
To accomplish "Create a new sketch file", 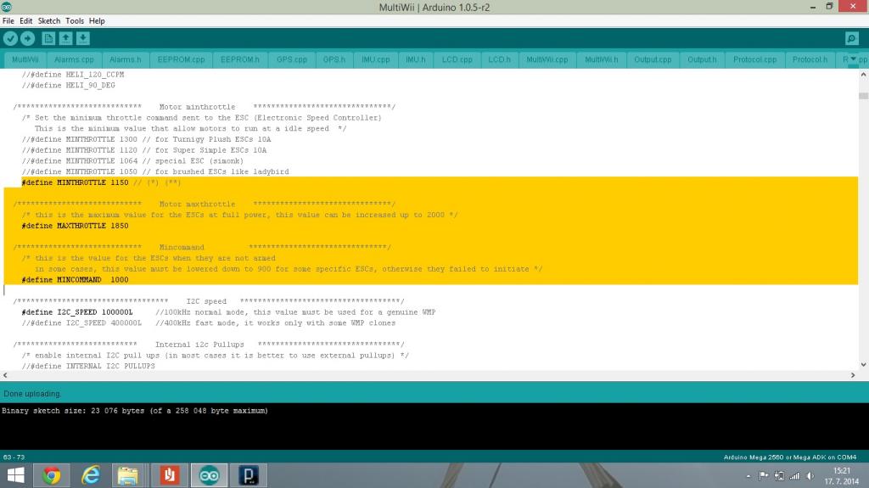I will pyautogui.click(x=48, y=38).
